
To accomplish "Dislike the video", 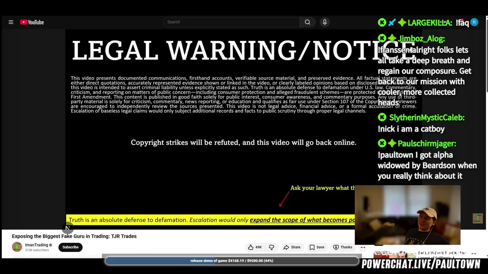I will point(271,247).
